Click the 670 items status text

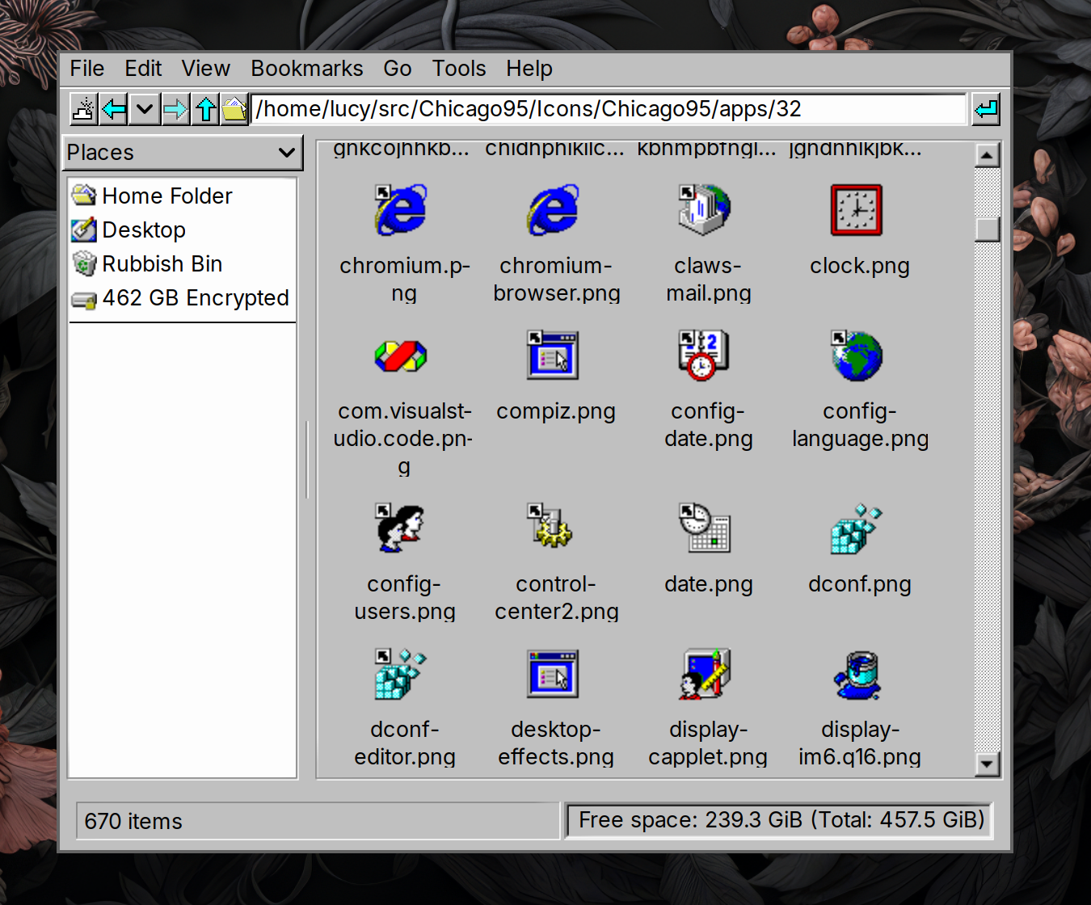133,822
